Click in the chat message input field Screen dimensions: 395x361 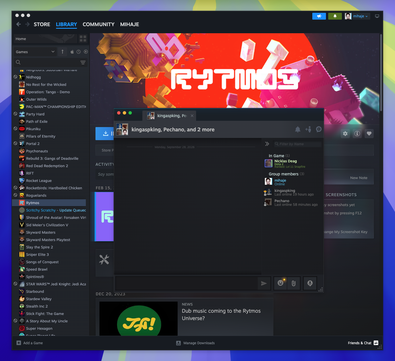click(x=186, y=283)
